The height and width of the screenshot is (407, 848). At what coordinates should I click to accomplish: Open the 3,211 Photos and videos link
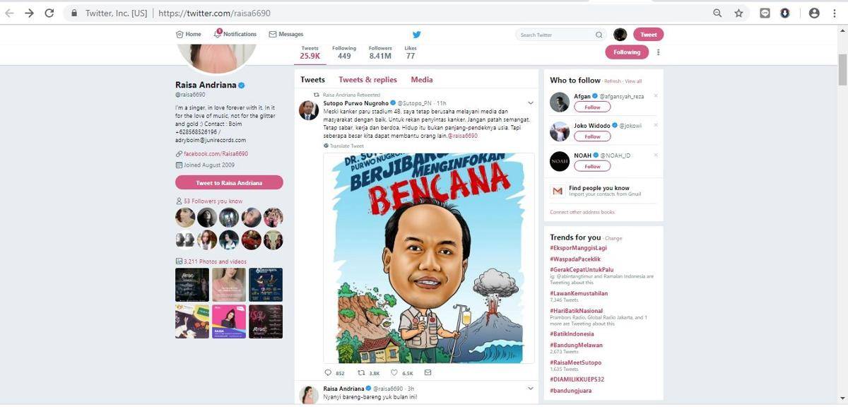(216, 261)
